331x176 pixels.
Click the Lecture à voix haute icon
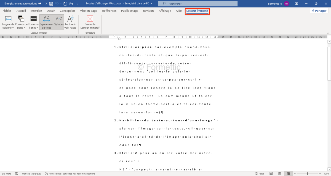[x=70, y=22]
